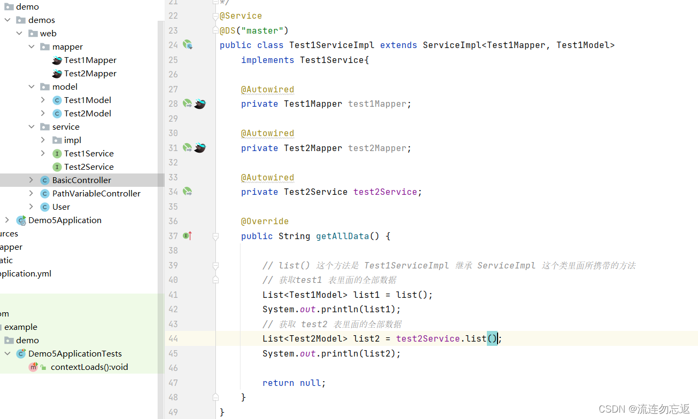This screenshot has height=419, width=698.
Task: Click the Spring bean gutter icon on line 24
Action: coord(187,45)
